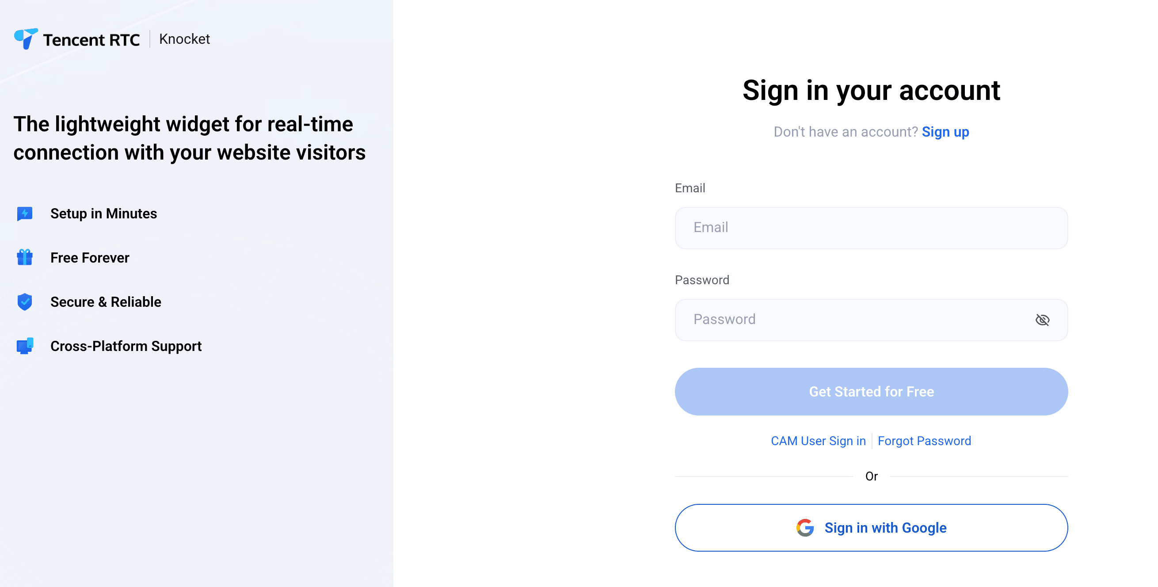This screenshot has width=1158, height=587.
Task: Click the Google logo icon
Action: pos(805,527)
